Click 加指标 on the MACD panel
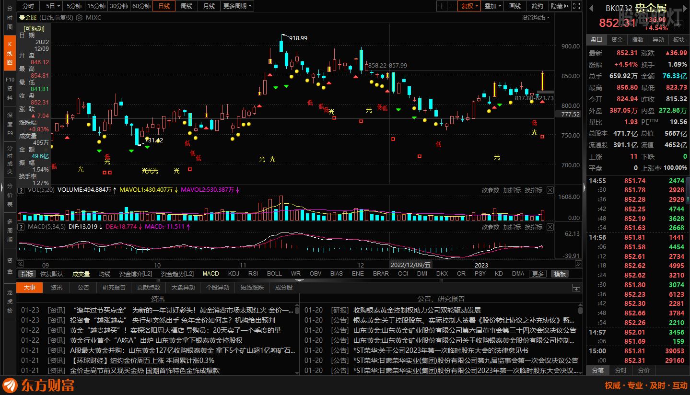This screenshot has height=395, width=690. point(512,227)
